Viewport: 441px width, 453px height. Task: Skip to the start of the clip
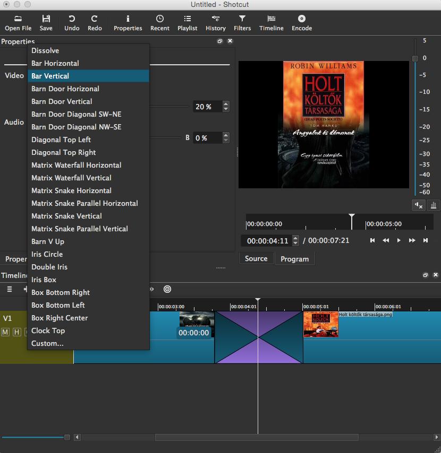tap(372, 240)
